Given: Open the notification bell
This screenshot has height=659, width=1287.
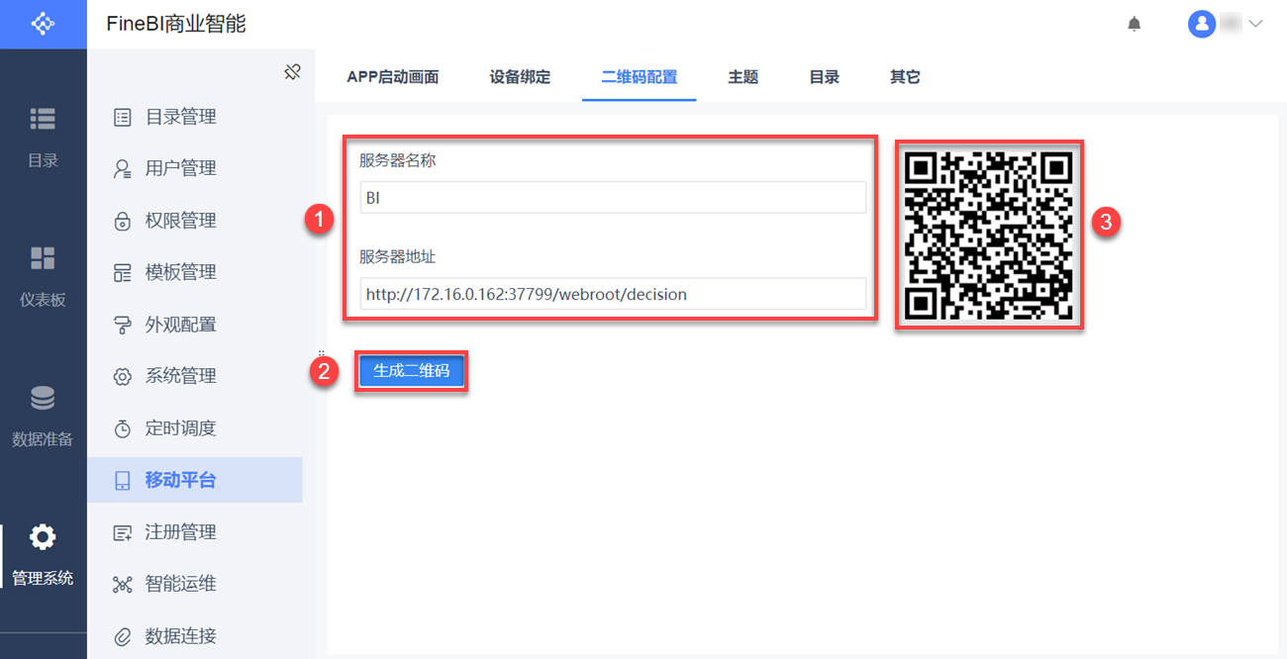Looking at the screenshot, I should [1135, 24].
